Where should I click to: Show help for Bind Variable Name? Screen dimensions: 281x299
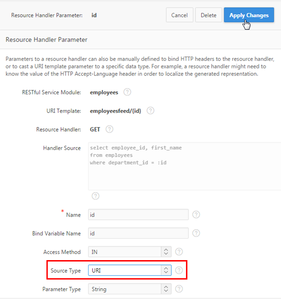pyautogui.click(x=196, y=233)
